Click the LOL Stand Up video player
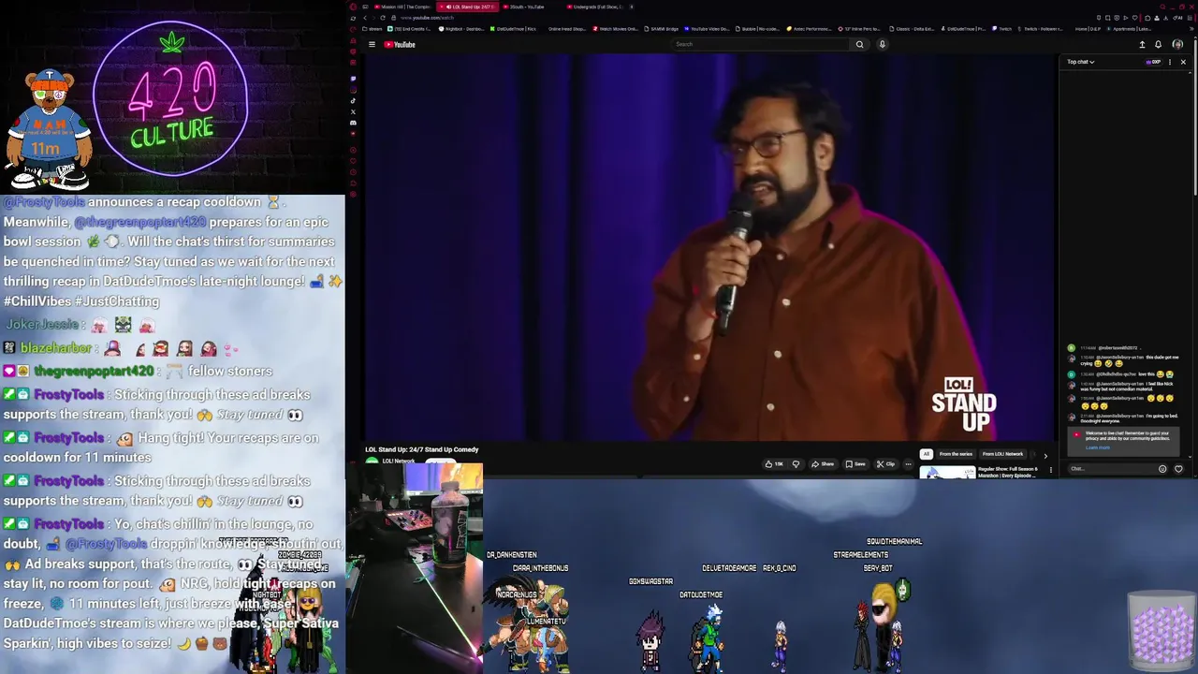This screenshot has width=1198, height=674. [x=709, y=247]
